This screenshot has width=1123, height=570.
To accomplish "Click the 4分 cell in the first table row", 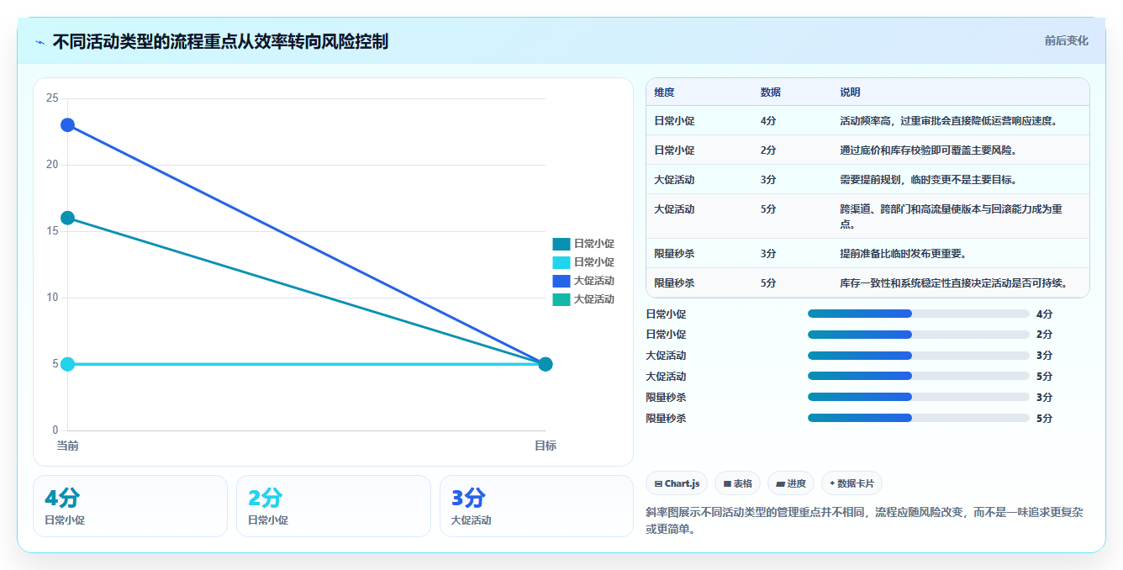I will [768, 120].
